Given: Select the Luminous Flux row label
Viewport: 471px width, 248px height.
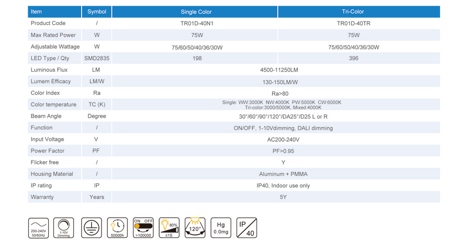Looking at the screenshot, I should coord(49,70).
